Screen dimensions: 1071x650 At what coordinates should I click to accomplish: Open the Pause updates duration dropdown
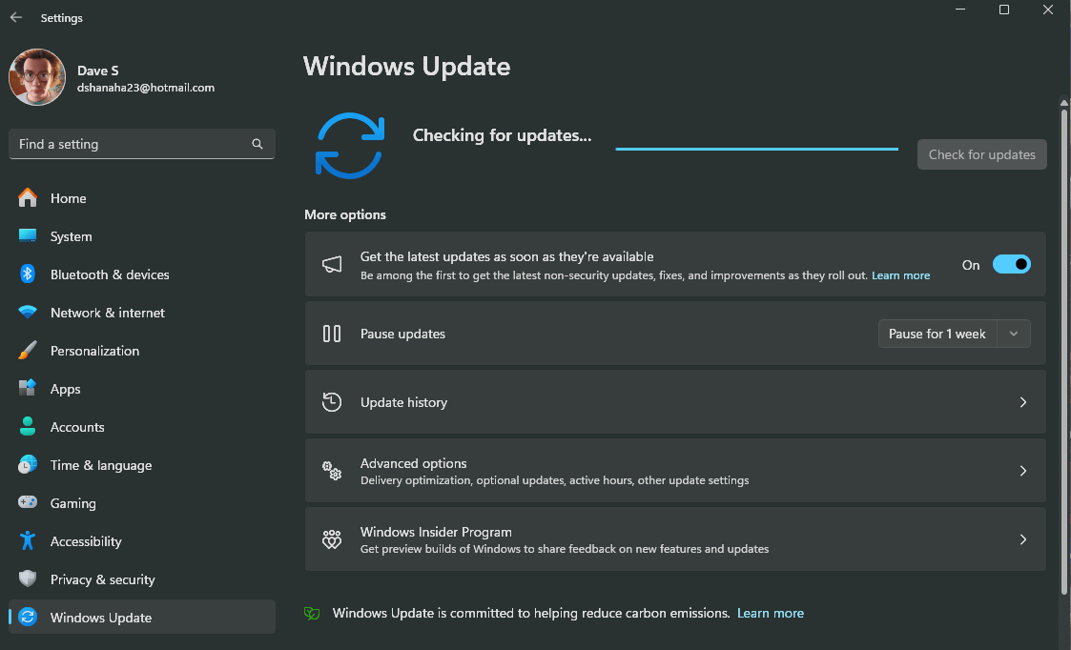(x=1014, y=334)
